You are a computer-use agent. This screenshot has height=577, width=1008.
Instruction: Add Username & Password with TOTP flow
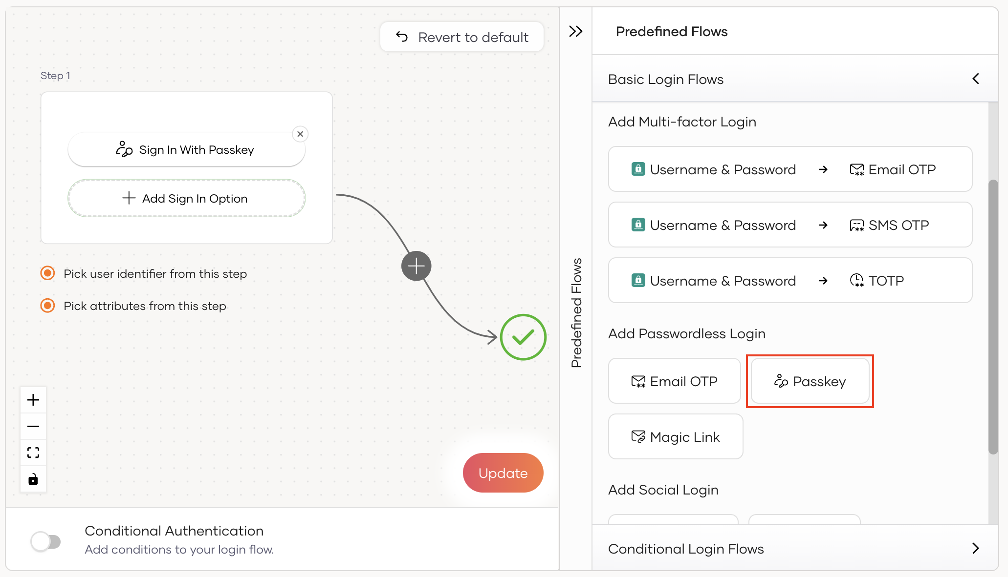click(790, 280)
